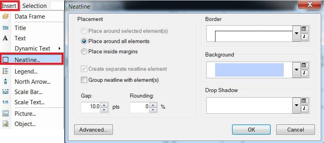Click the Legend list icon
Screen dimensions: 324x143
(x=6, y=71)
